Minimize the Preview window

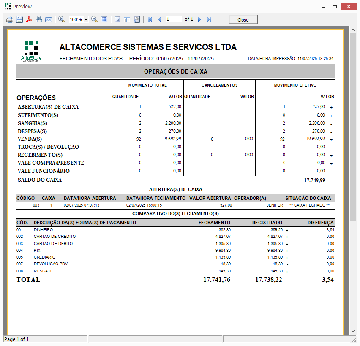pos(323,7)
